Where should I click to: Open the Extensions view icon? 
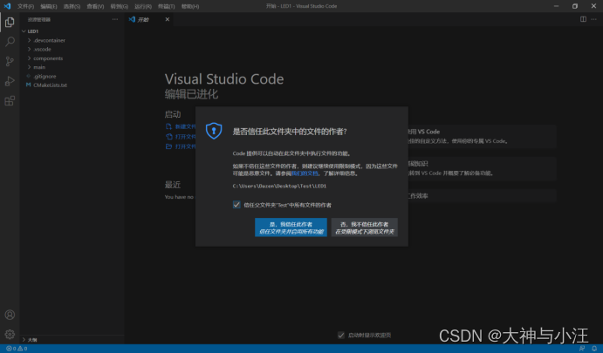[10, 101]
